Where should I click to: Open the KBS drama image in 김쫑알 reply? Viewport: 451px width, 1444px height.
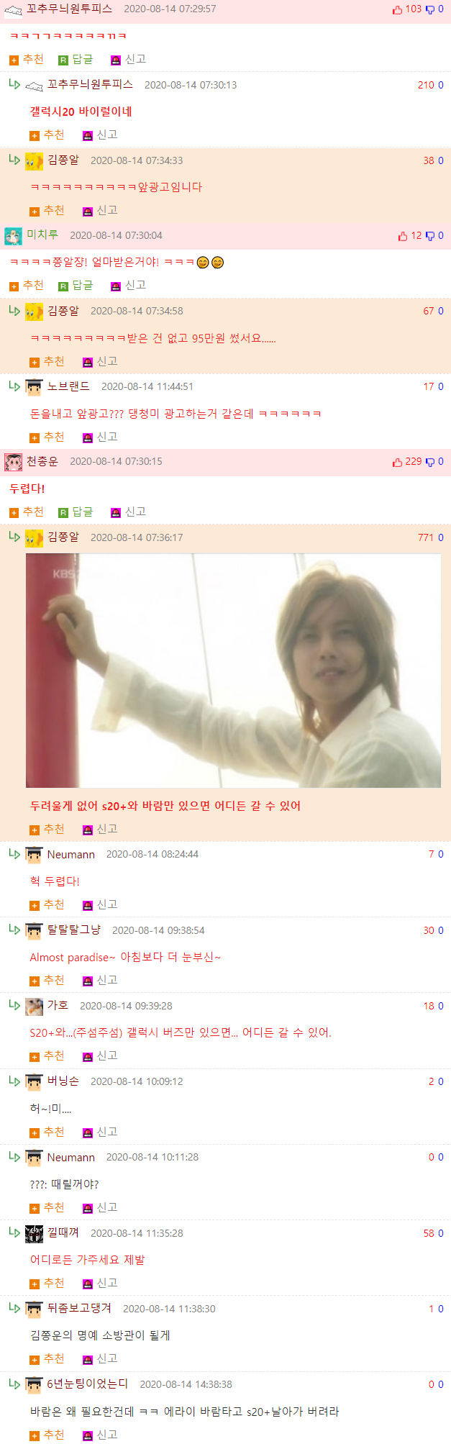233,671
